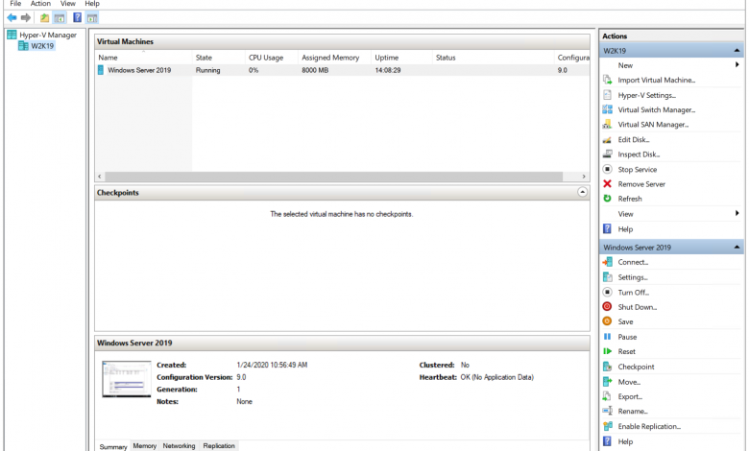Click the blue Help toolbar icon
This screenshot has height=451, width=749.
click(78, 18)
